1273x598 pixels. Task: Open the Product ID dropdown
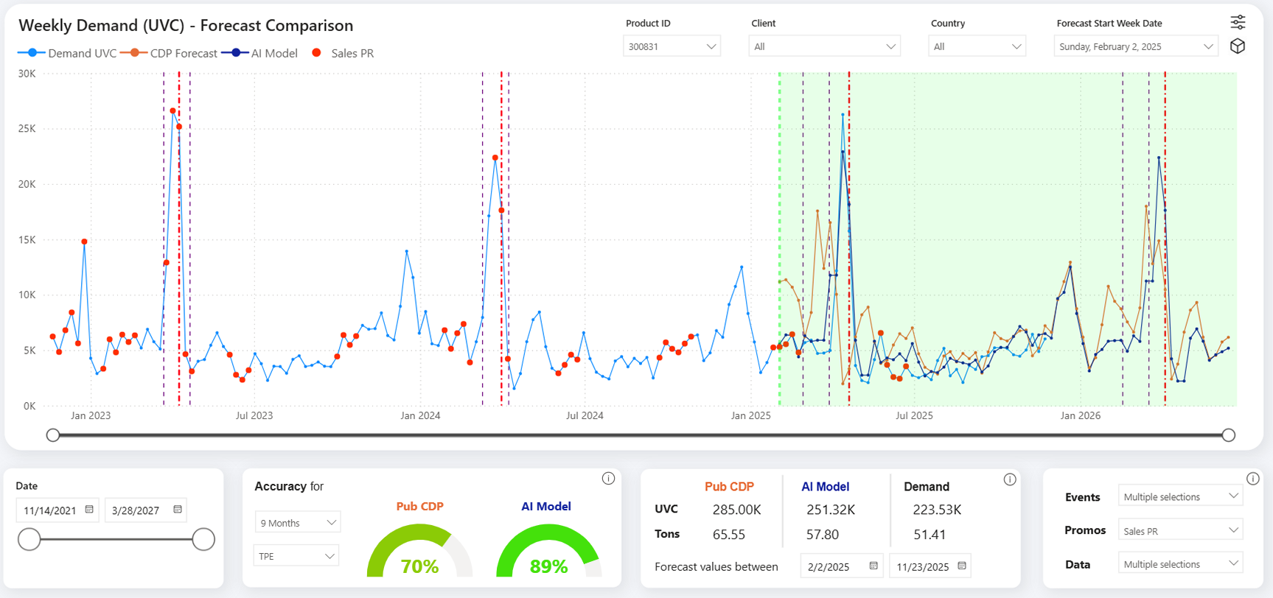tap(672, 46)
